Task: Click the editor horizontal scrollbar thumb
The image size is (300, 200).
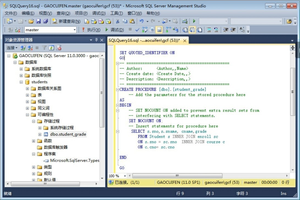Action: click(177, 176)
